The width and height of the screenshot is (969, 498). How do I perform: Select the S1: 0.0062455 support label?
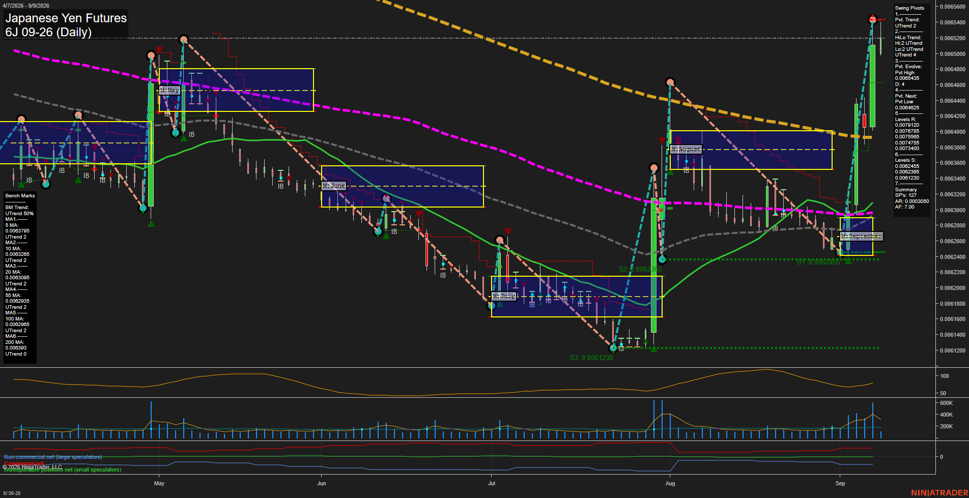(818, 262)
